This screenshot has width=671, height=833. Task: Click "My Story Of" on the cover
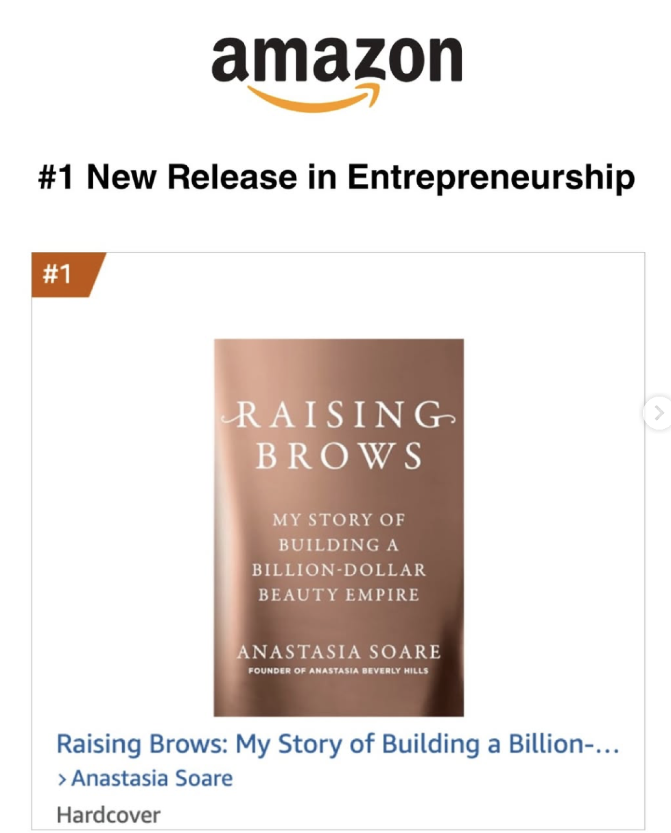tap(339, 520)
